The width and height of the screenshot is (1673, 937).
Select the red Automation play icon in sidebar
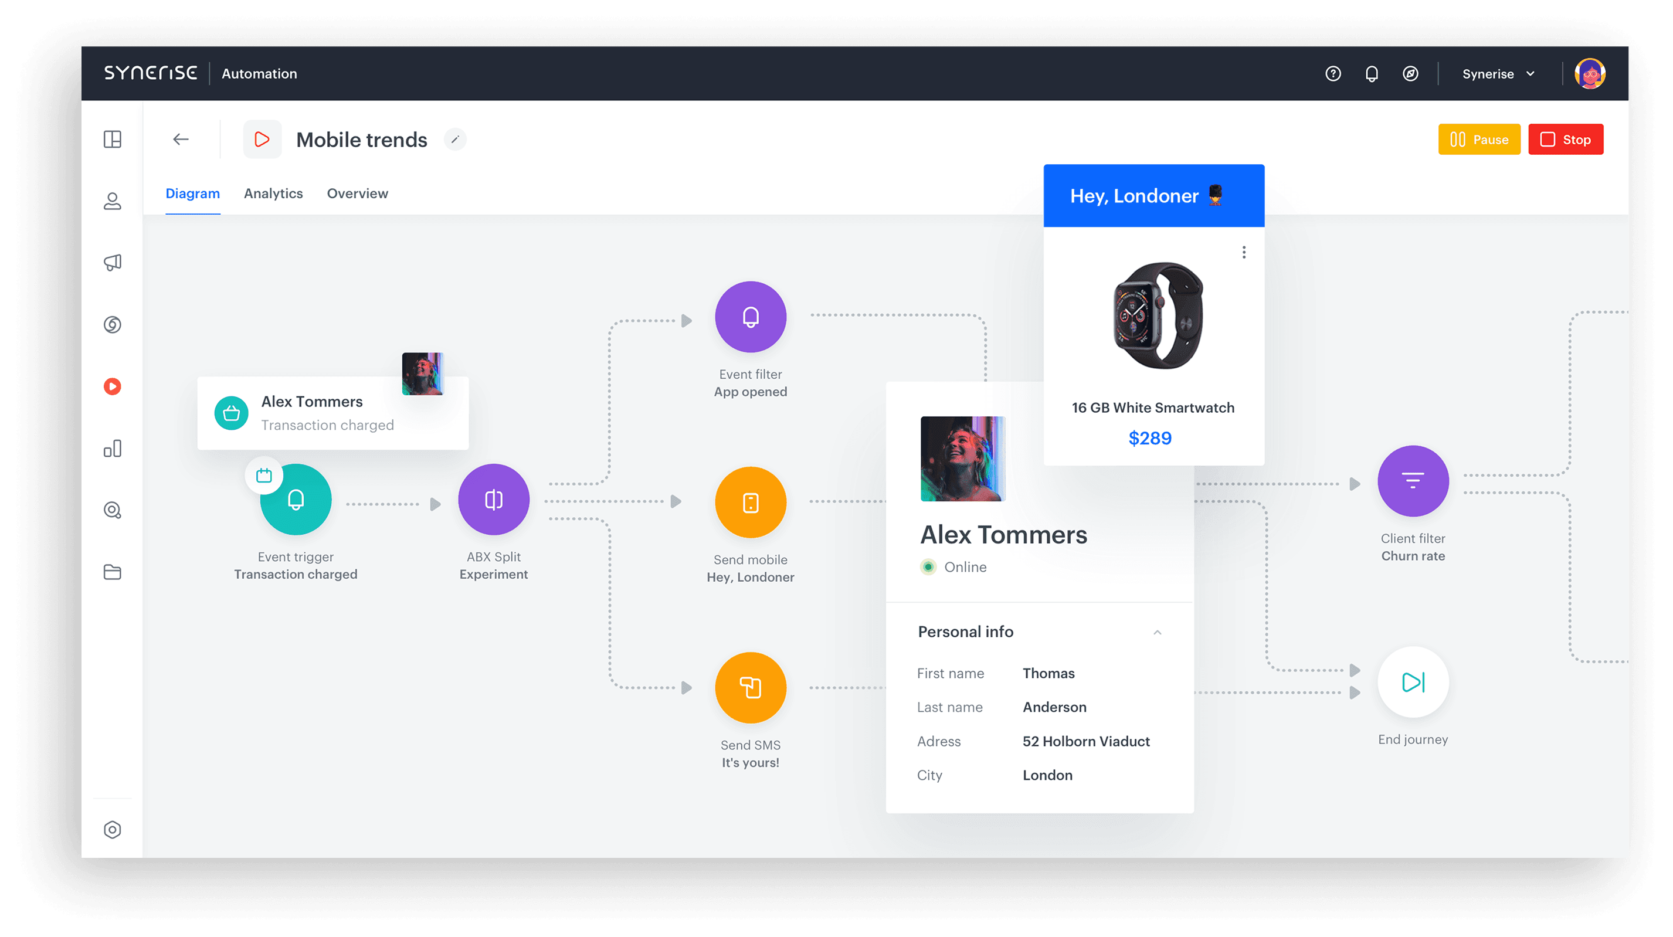point(113,387)
